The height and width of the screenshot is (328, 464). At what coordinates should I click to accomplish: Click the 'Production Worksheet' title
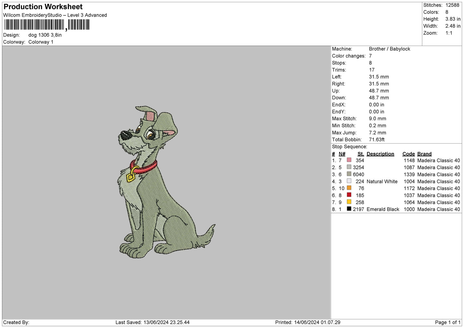tap(43, 7)
